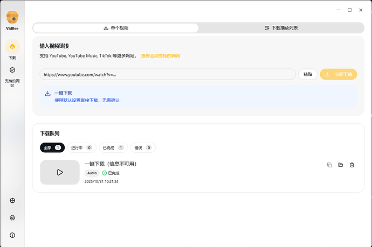Screen dimensions: 372x247
Task: Click the Audio format badge
Action: coord(92,173)
